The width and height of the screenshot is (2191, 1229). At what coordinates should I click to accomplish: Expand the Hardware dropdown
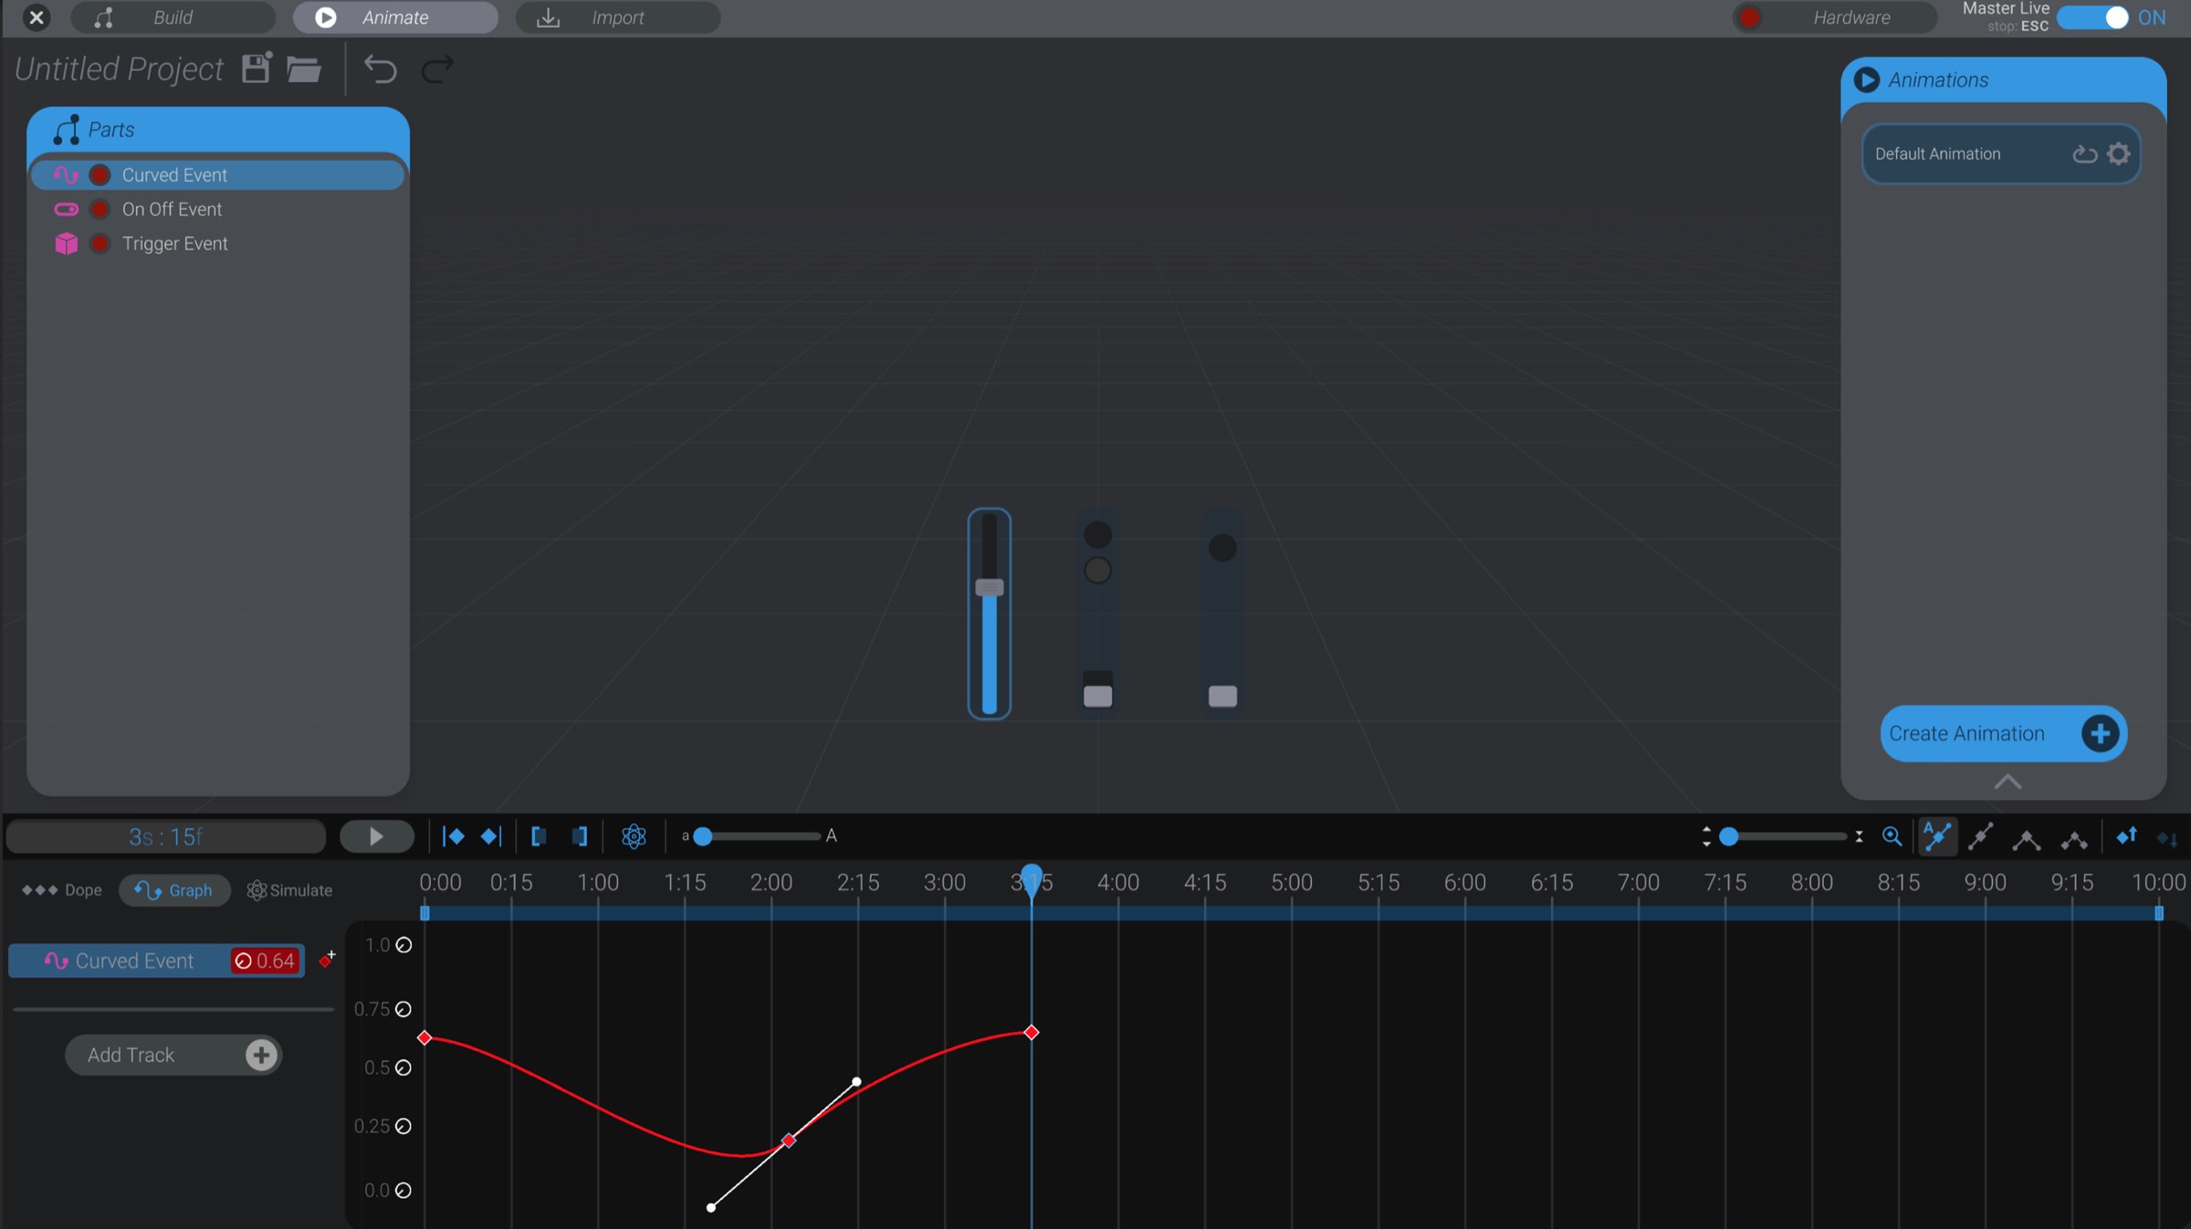click(1850, 16)
